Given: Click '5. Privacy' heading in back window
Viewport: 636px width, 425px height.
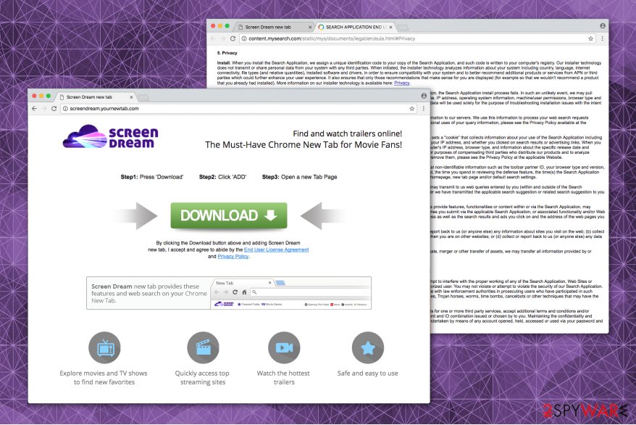Looking at the screenshot, I should (x=227, y=53).
